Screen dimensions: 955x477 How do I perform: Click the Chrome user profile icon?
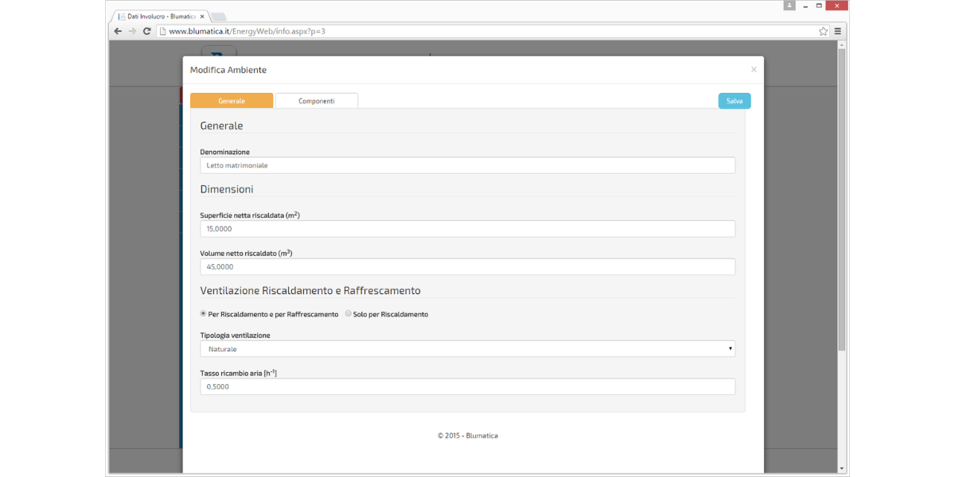click(789, 6)
